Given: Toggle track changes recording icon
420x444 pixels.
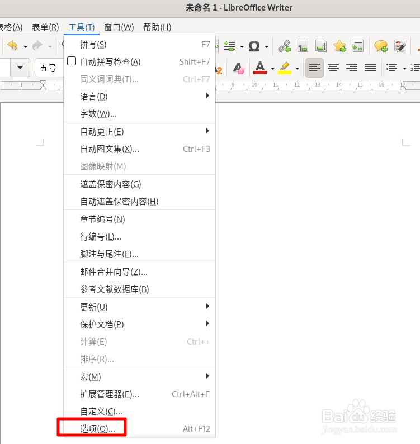Looking at the screenshot, I should point(400,46).
